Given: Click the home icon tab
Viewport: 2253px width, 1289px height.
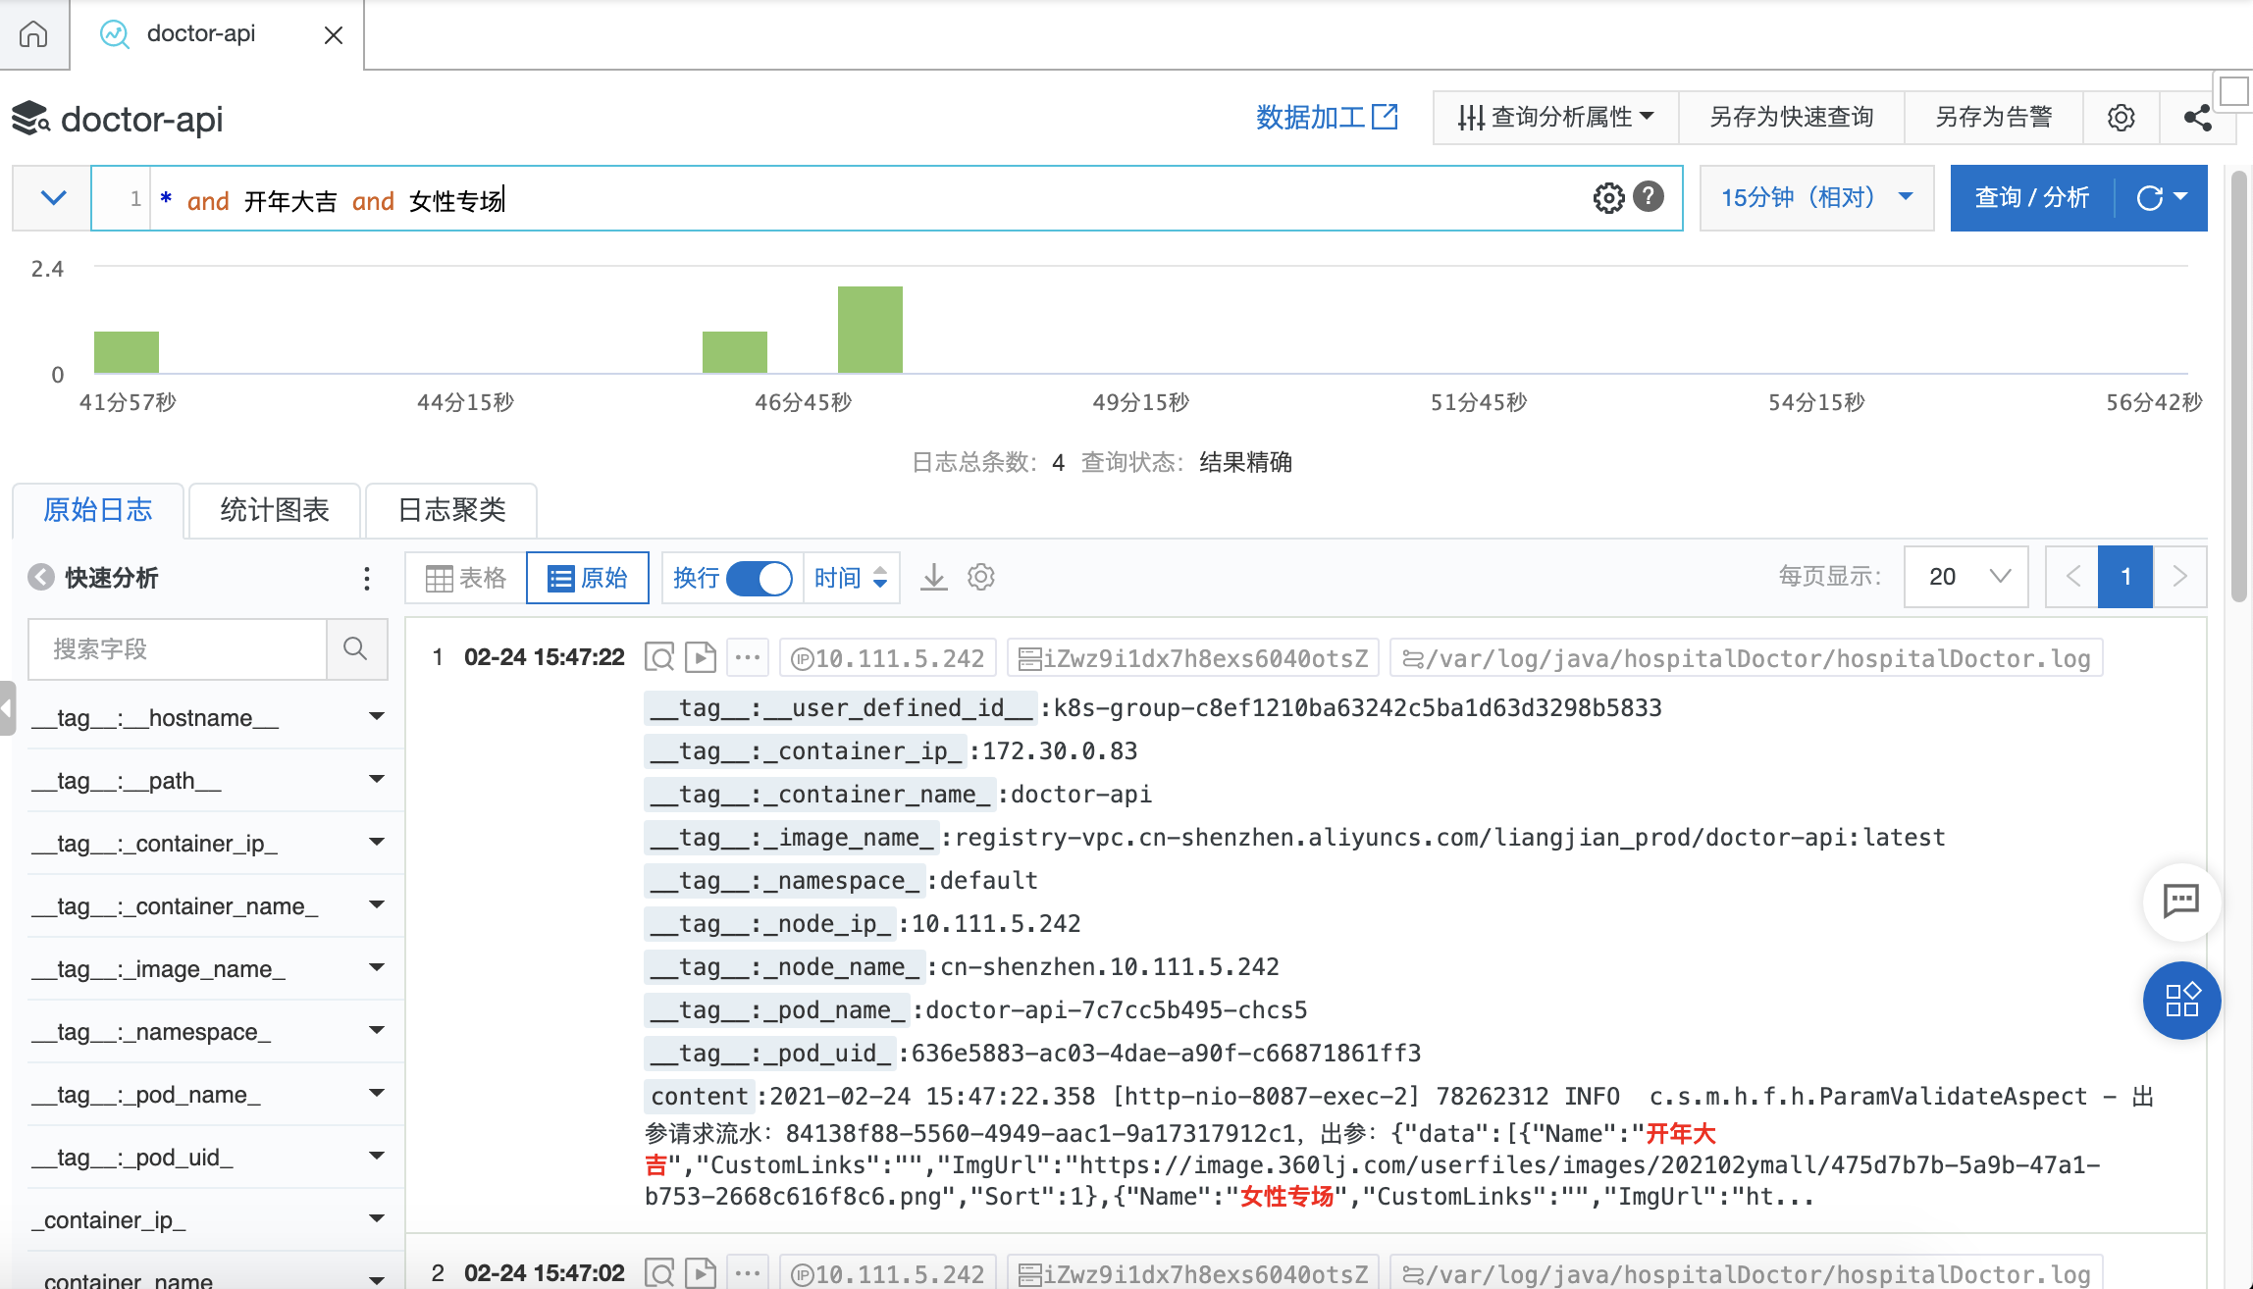Looking at the screenshot, I should coord(33,34).
